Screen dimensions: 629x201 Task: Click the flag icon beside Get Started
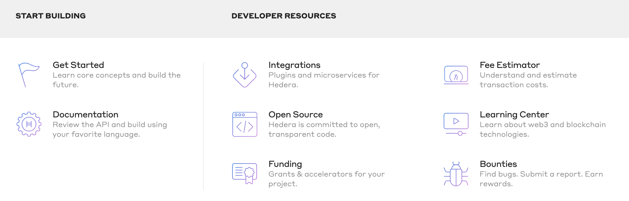(x=29, y=75)
